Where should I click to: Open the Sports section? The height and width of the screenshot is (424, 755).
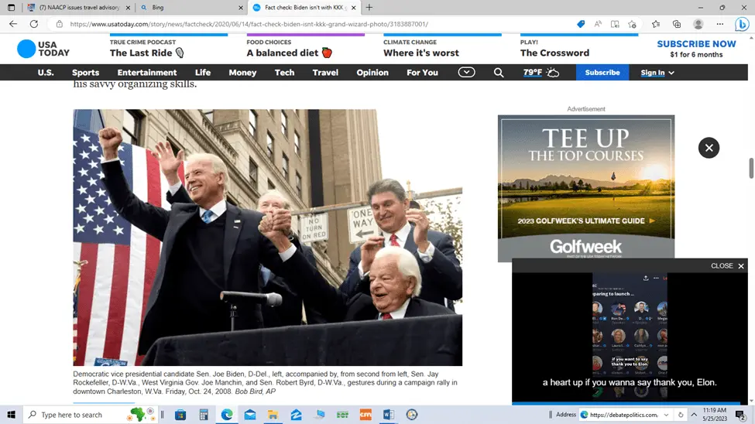[x=86, y=73]
